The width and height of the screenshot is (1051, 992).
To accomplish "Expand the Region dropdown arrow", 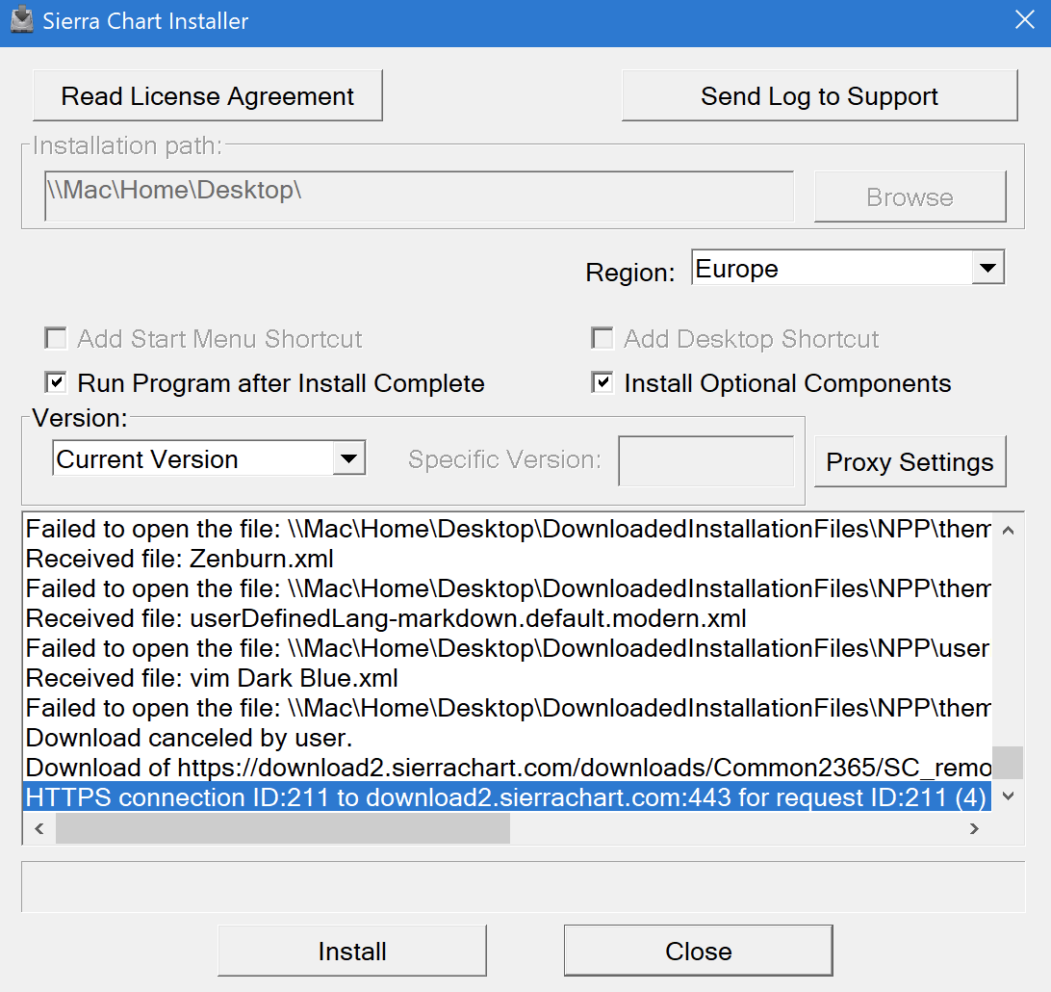I will pos(987,269).
